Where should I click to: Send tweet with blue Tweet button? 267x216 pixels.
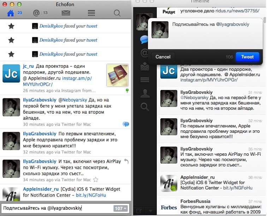248,57
